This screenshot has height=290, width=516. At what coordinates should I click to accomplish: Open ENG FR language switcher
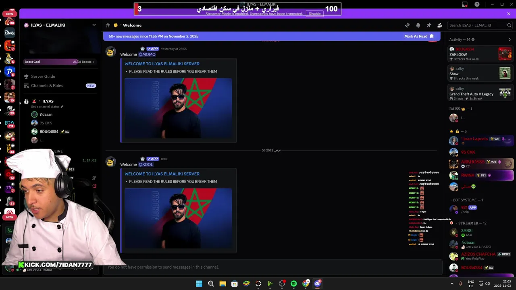point(471,284)
